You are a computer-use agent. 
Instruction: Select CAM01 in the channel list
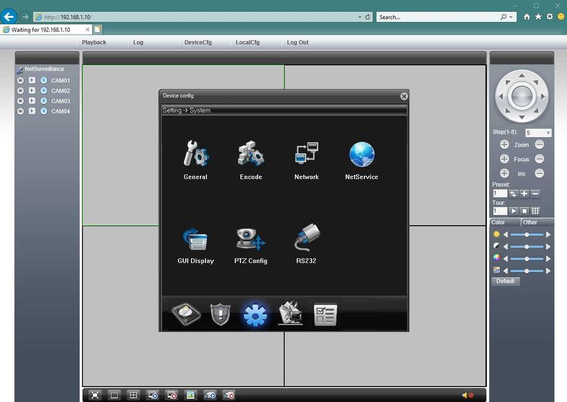tap(60, 80)
